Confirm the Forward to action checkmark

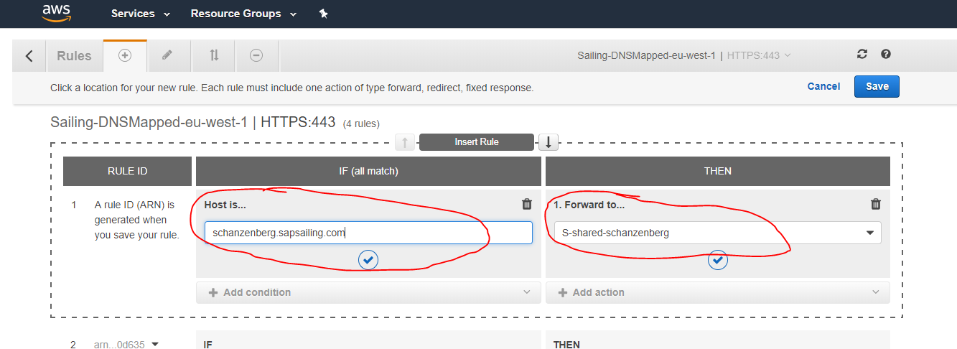(x=717, y=260)
